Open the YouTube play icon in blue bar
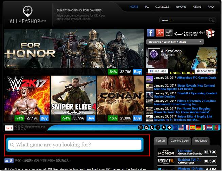This screenshot has width=222, height=171. [x=164, y=128]
